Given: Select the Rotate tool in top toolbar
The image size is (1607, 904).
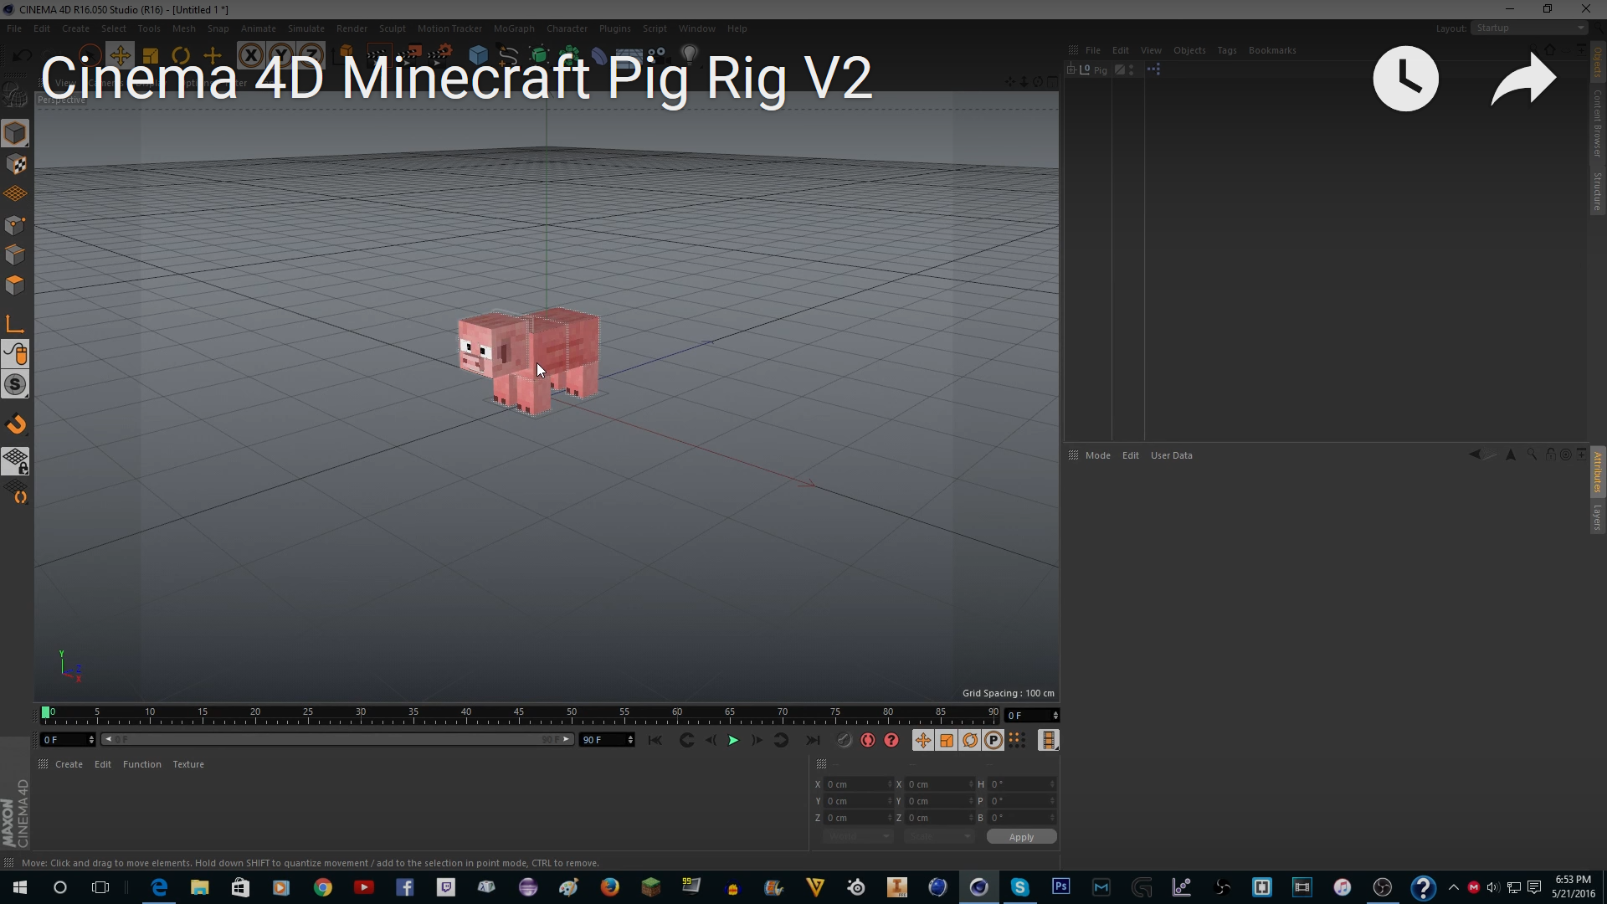Looking at the screenshot, I should click(x=181, y=56).
